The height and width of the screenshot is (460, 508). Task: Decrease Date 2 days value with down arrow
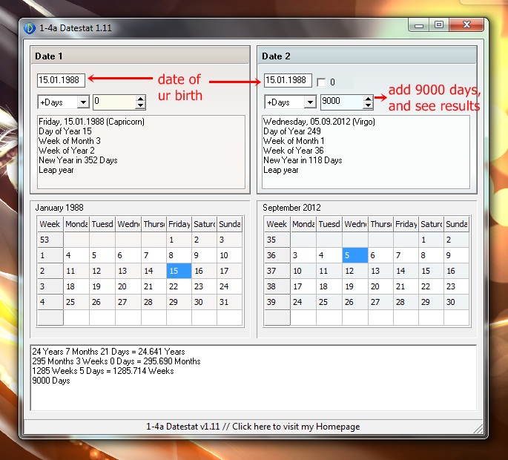coord(368,105)
